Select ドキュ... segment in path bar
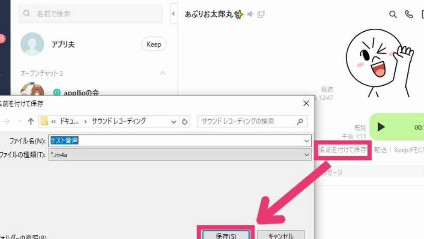 (x=69, y=121)
